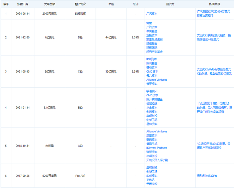Click Alliance Ventures link in A轮 row

coord(157,131)
